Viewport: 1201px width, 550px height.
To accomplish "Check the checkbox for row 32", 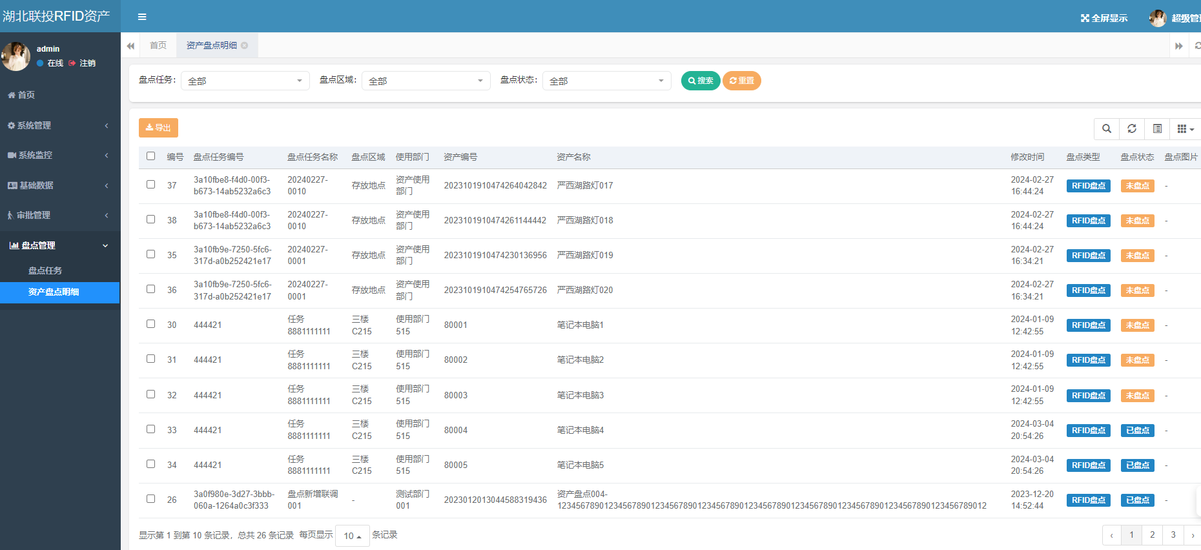I will 150,394.
